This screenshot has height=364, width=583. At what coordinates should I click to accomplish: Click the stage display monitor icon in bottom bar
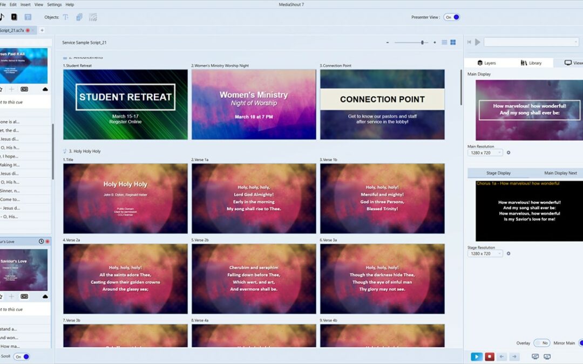coord(547,356)
